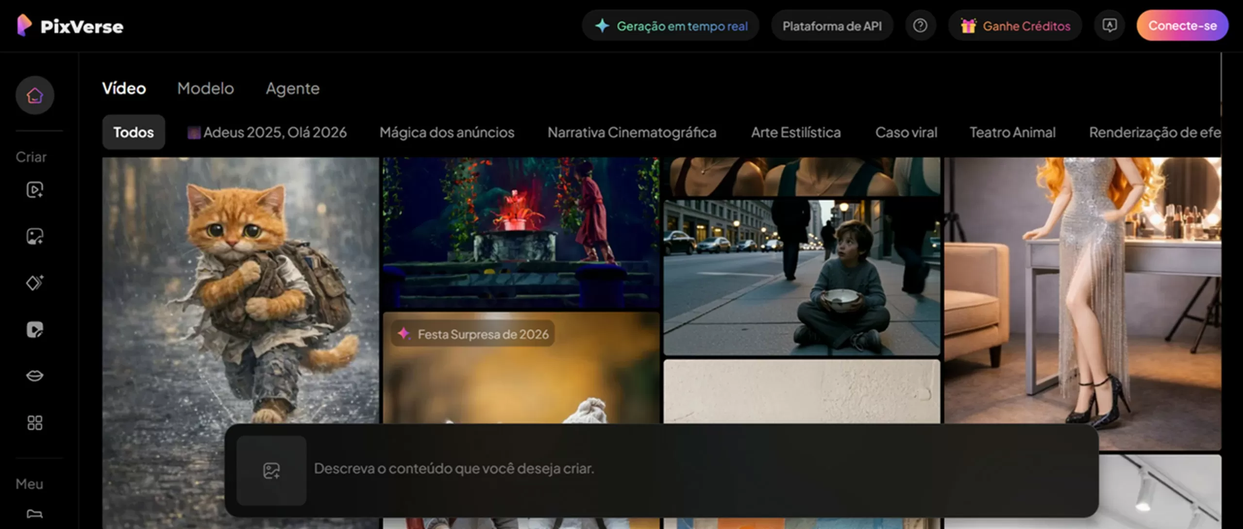Open the language translation icon in header

[1109, 26]
